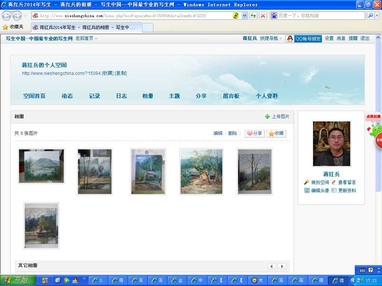
Task: Click the browser back arrow button
Action: coord(7,16)
